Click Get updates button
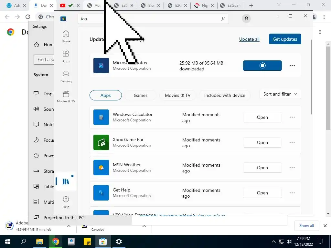 [x=285, y=39]
